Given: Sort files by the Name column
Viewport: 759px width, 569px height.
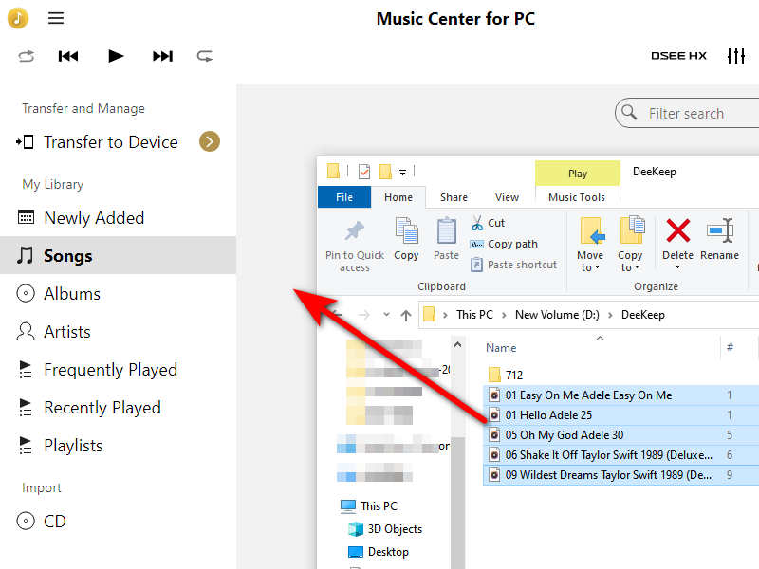Looking at the screenshot, I should tap(501, 348).
